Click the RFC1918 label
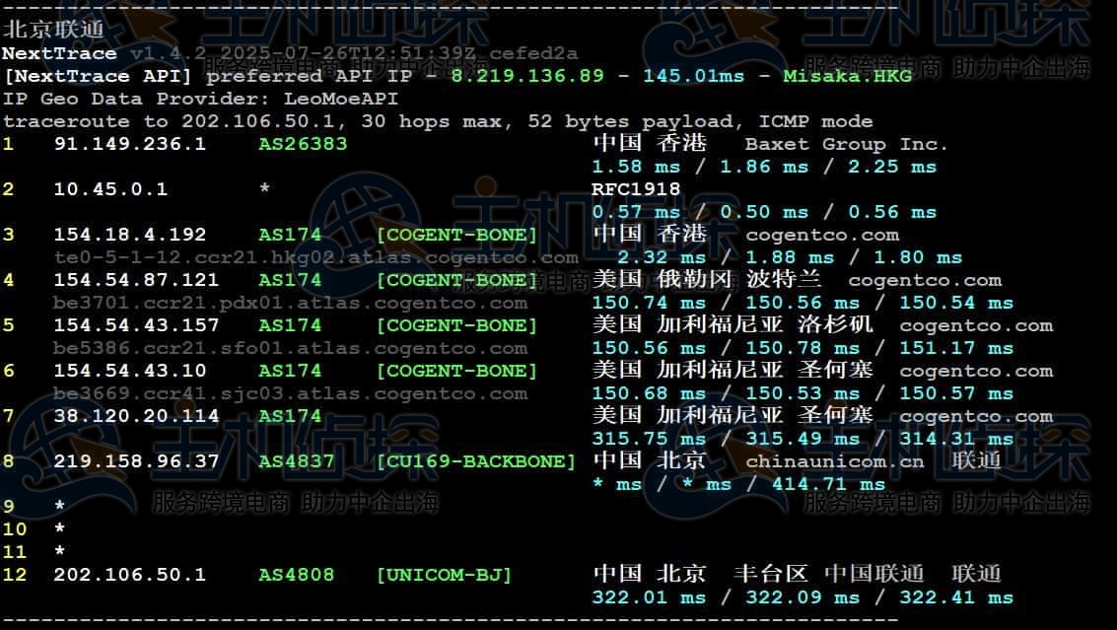1117x630 pixels. [636, 189]
